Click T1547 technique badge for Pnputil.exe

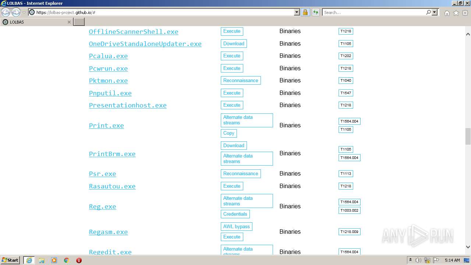click(346, 93)
